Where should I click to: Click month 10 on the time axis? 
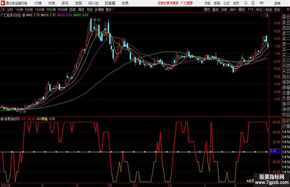tap(110, 185)
